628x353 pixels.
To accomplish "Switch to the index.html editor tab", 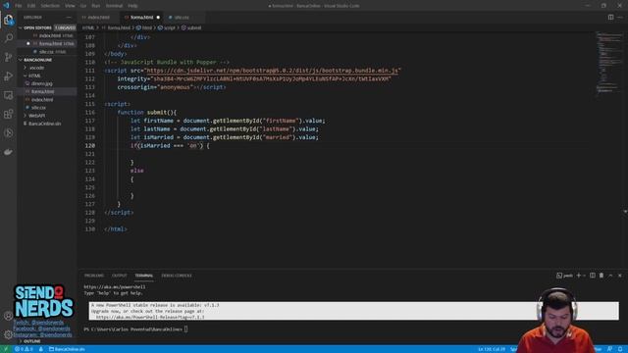I will pyautogui.click(x=98, y=18).
